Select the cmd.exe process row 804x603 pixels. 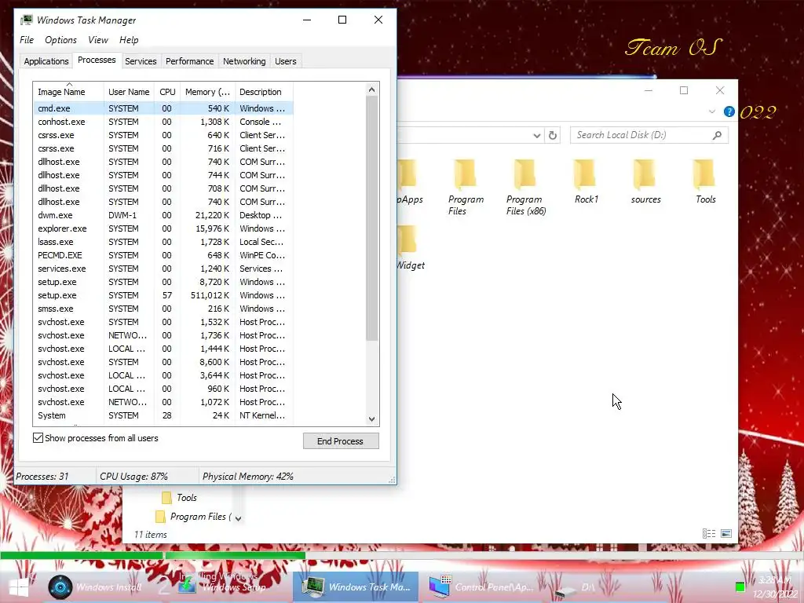tap(163, 108)
